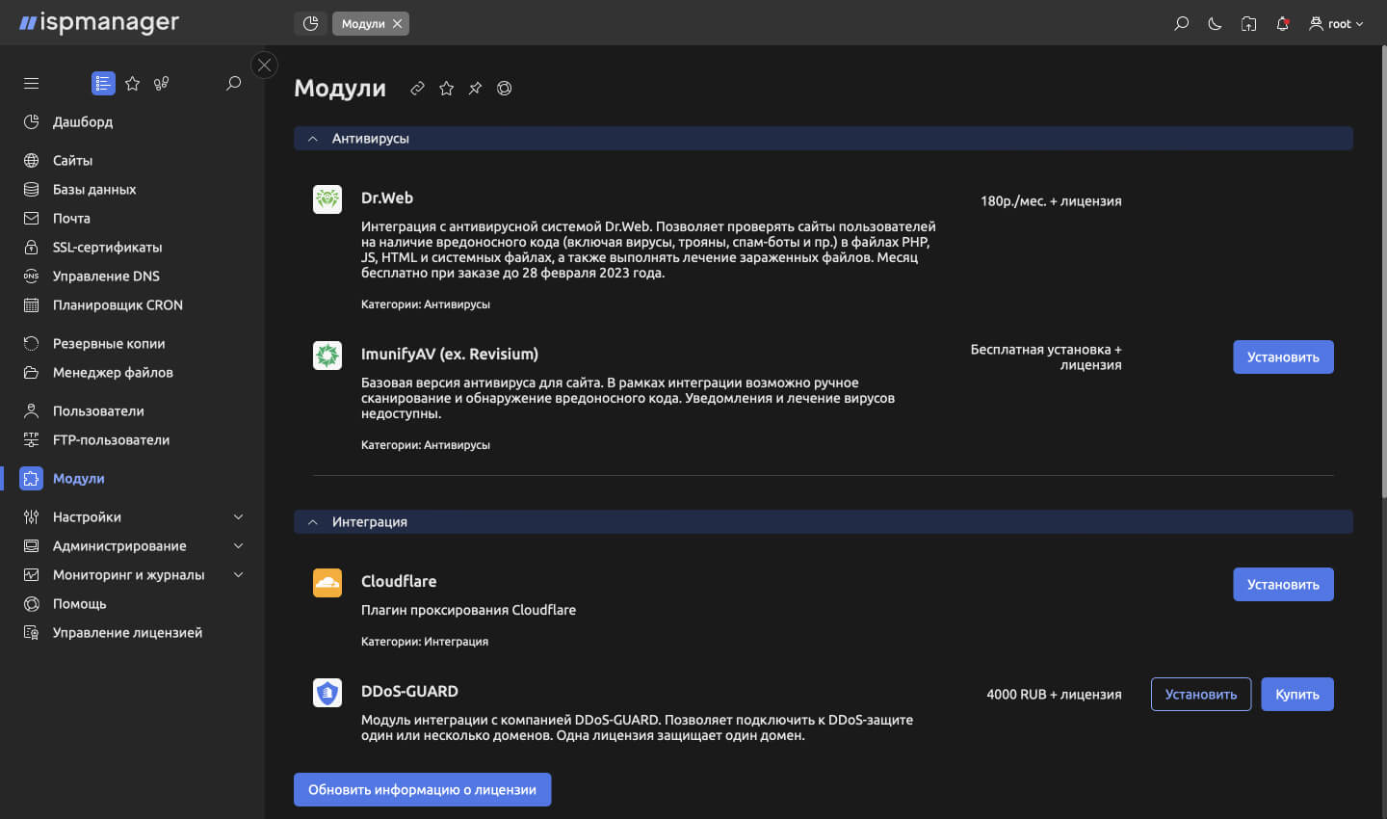The width and height of the screenshot is (1387, 819).
Task: Select Базы данных in the sidebar
Action: point(94,189)
